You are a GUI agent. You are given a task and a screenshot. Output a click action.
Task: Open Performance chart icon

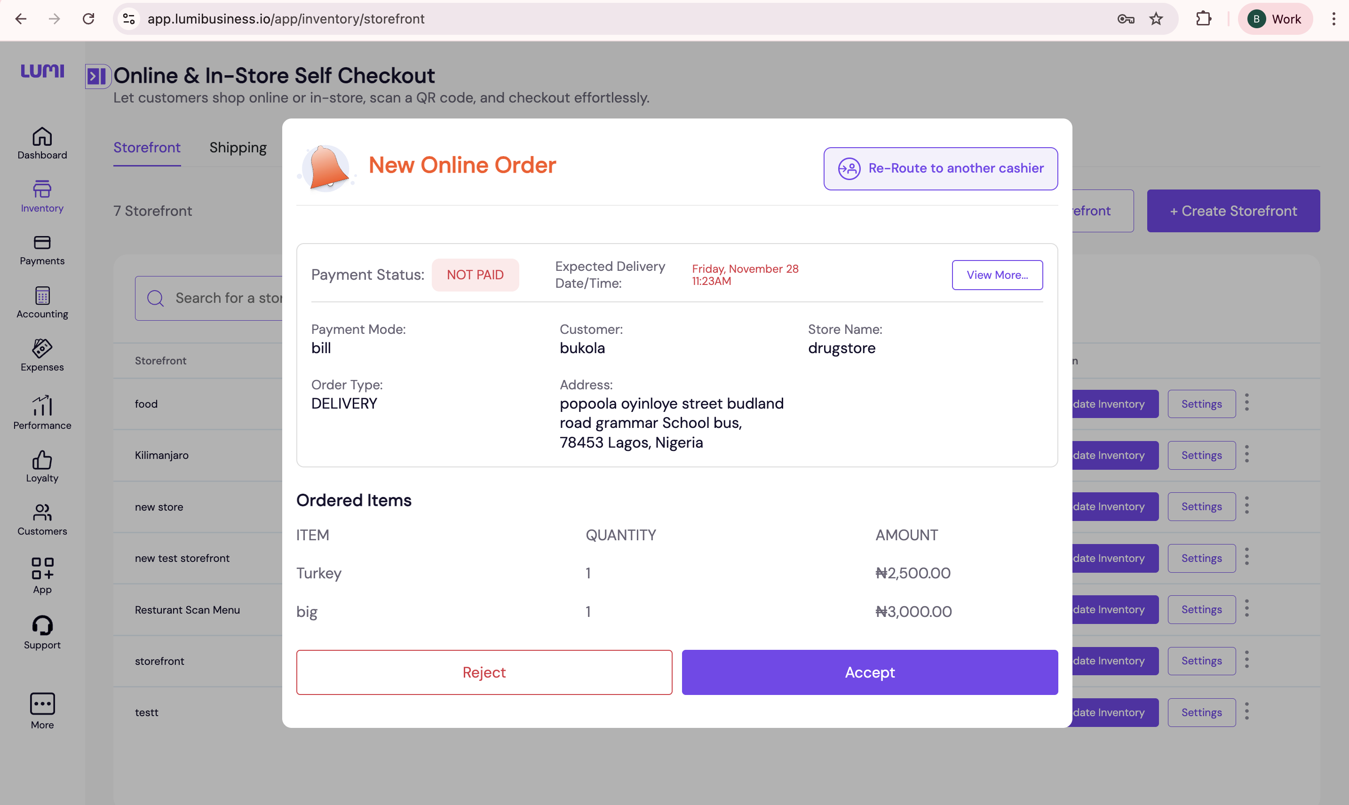(x=42, y=412)
